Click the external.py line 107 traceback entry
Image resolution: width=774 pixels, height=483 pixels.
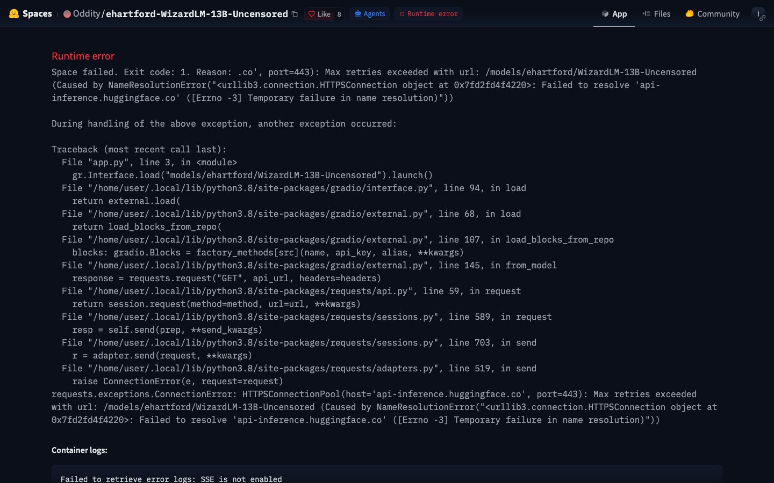[338, 240]
